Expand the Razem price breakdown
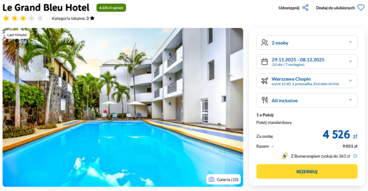 [265, 147]
